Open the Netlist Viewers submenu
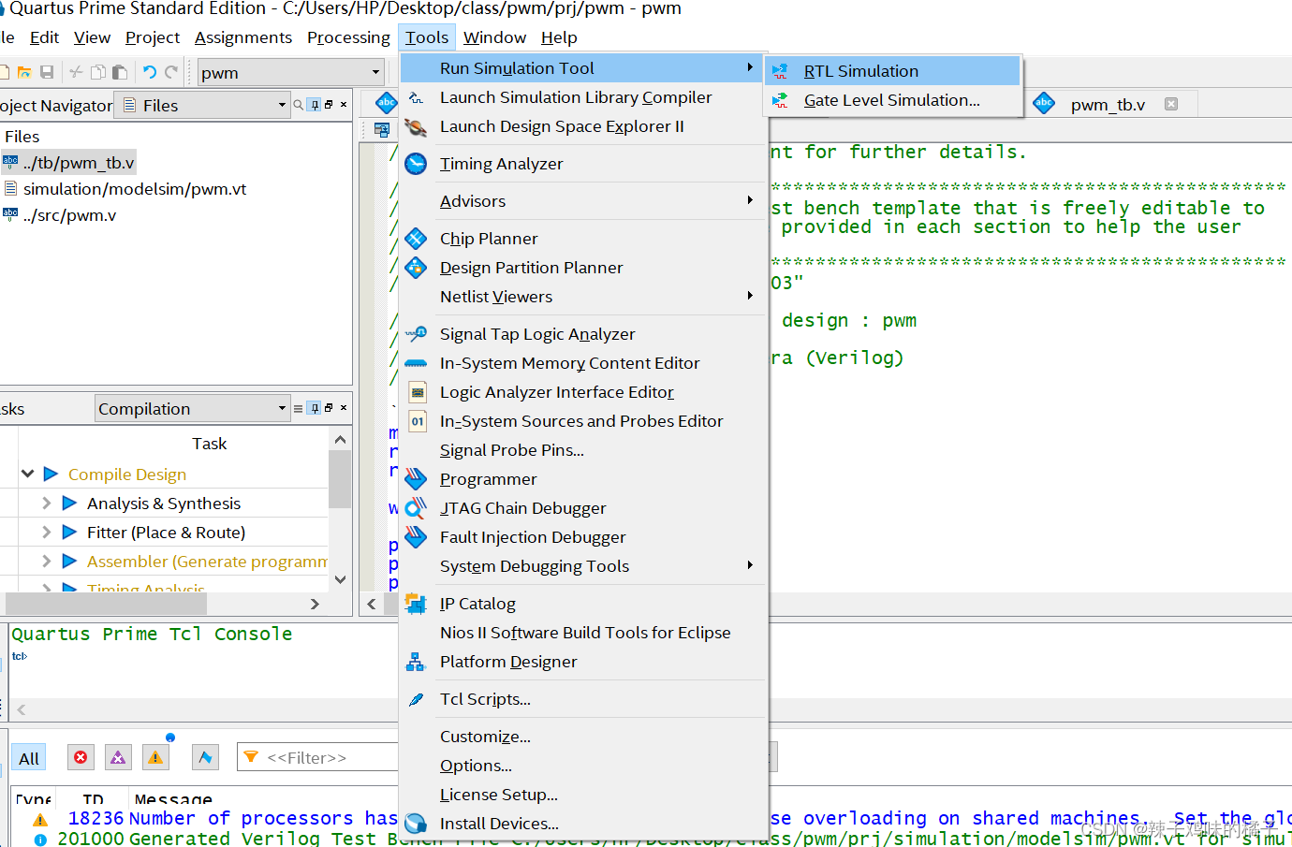The height and width of the screenshot is (847, 1292). coord(584,297)
